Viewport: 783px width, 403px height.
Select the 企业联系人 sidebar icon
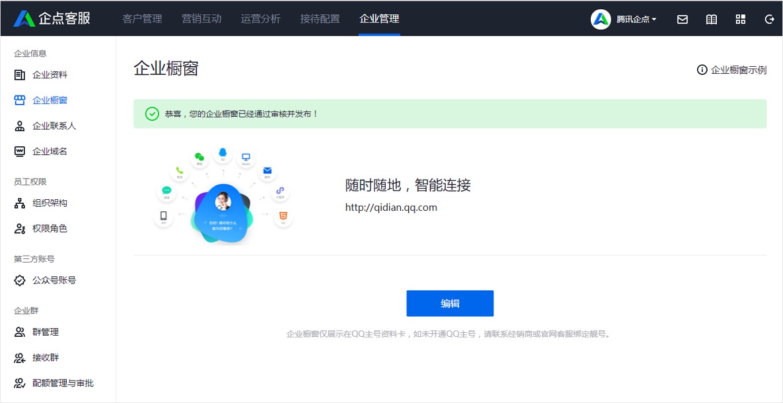pyautogui.click(x=19, y=126)
